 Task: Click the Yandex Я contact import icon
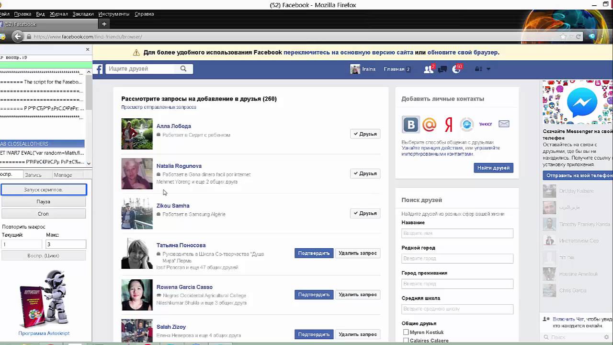(x=448, y=124)
